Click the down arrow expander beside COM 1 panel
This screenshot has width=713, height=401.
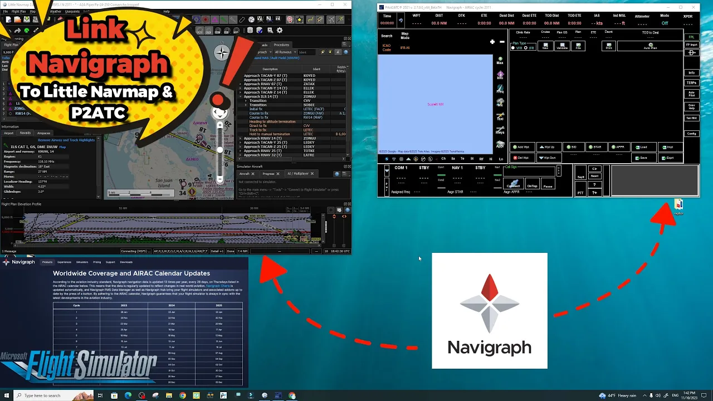click(x=387, y=170)
